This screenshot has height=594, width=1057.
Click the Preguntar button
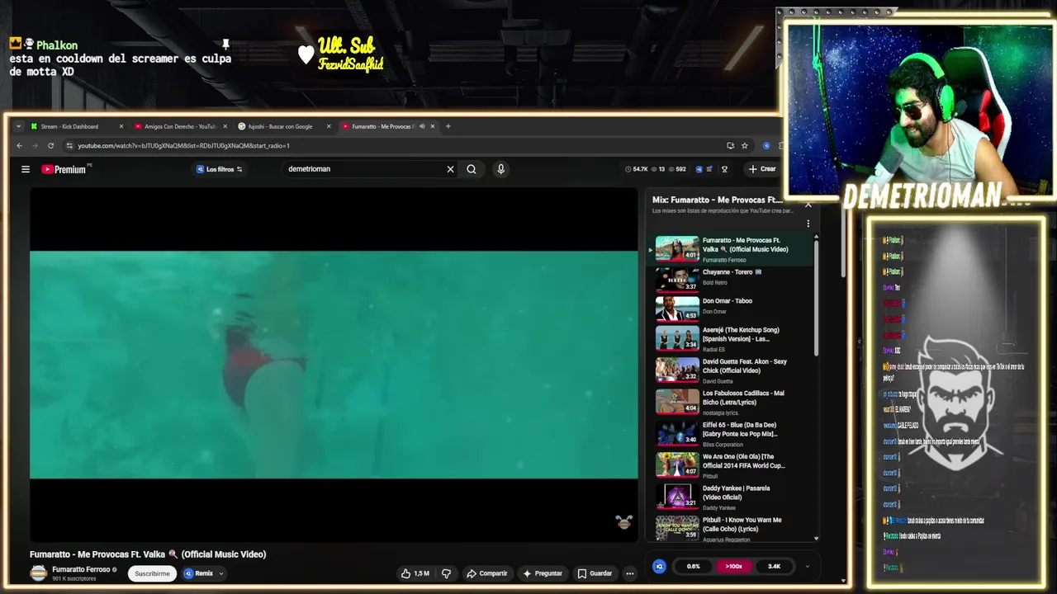543,573
